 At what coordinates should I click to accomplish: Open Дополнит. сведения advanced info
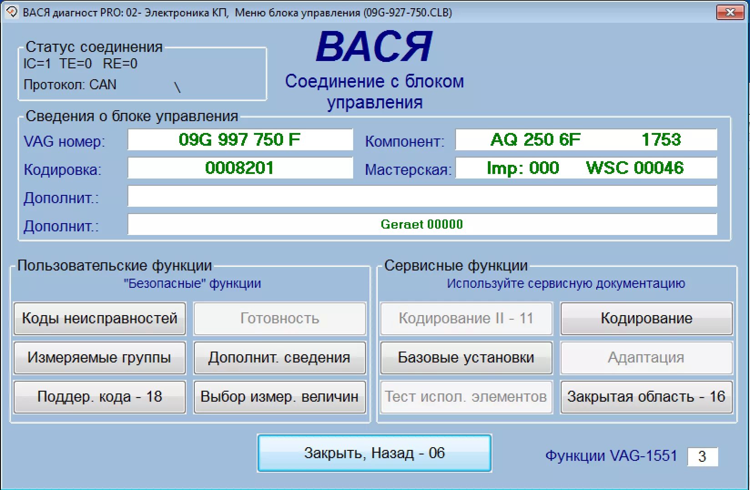[x=279, y=357]
